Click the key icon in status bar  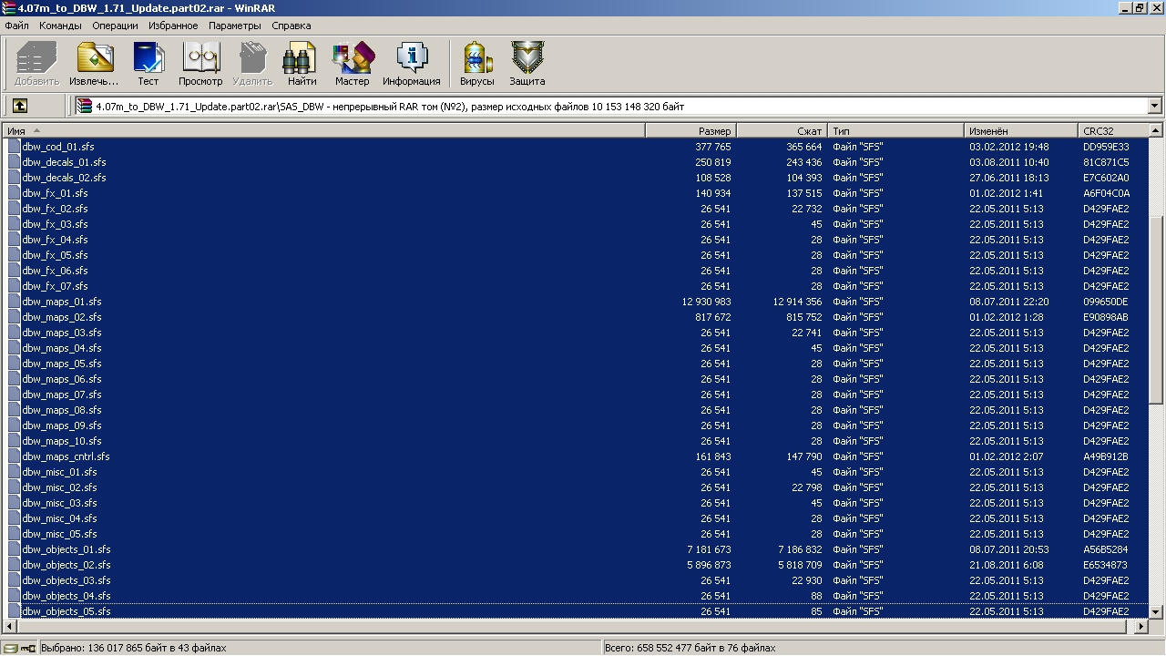pos(27,648)
